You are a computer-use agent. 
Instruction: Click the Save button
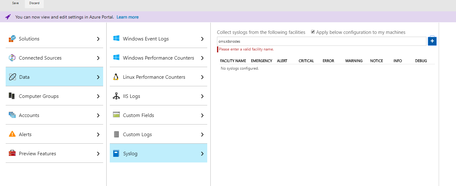tap(15, 3)
